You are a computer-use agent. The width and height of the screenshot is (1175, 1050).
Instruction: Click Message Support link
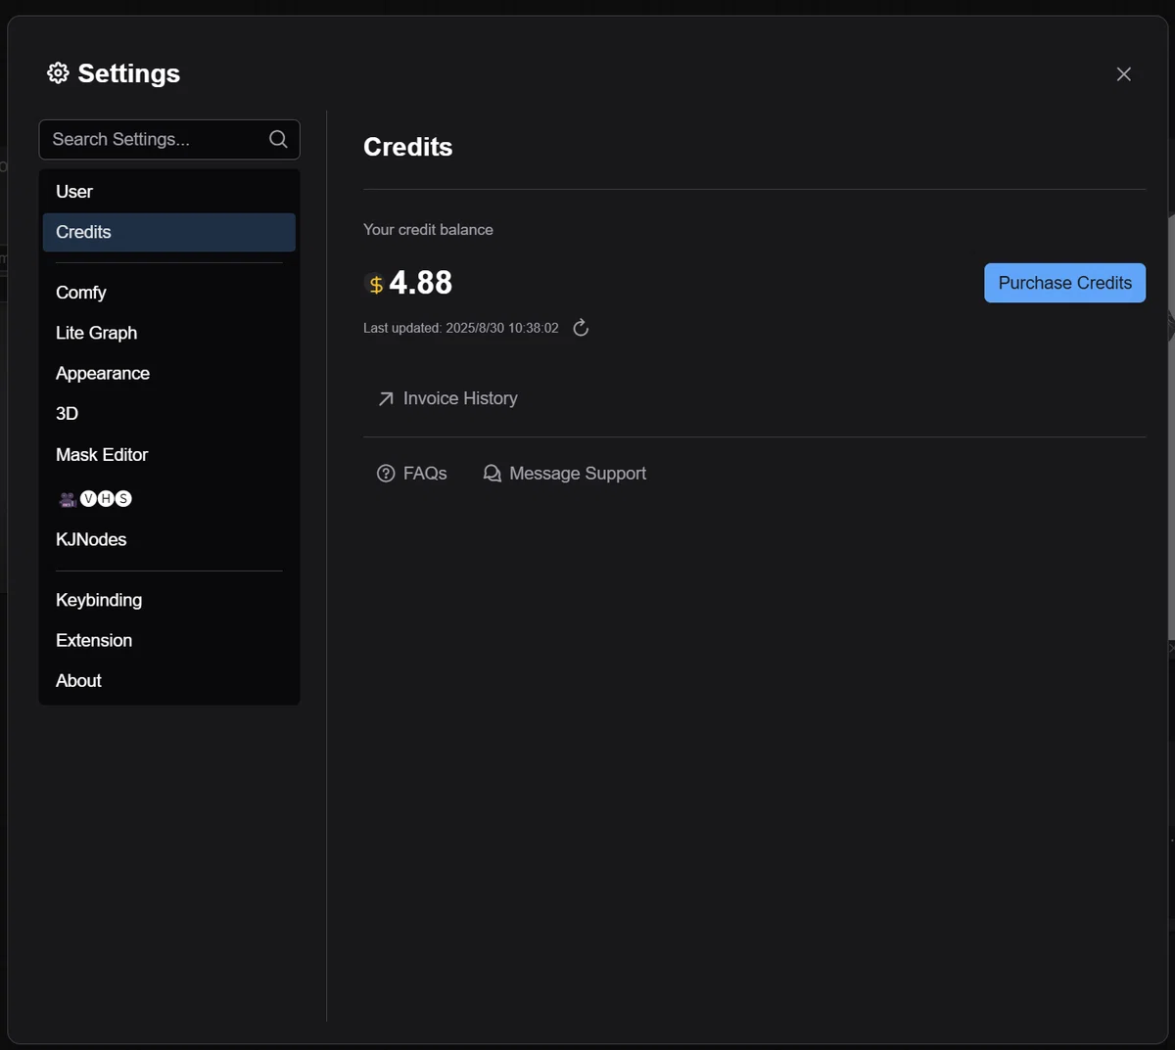[x=565, y=474]
